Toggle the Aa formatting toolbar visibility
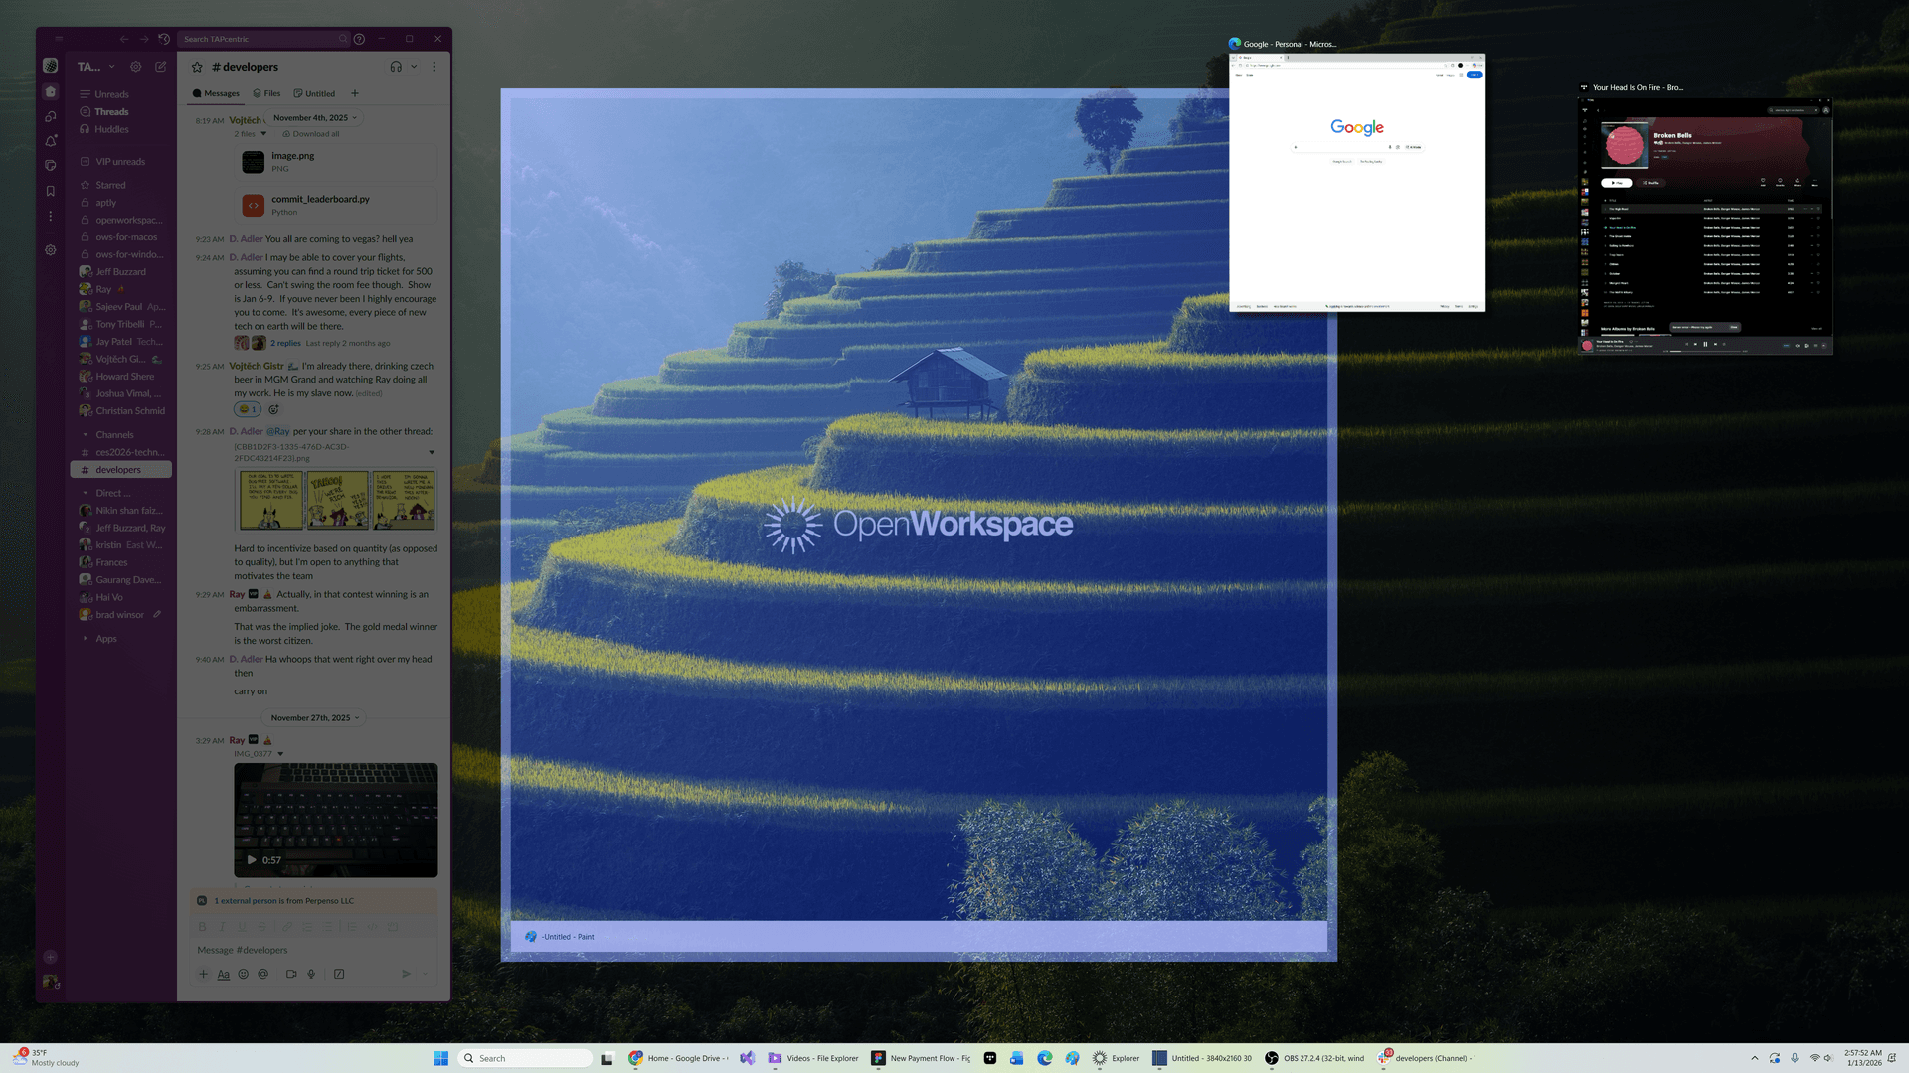1909x1073 pixels. click(x=223, y=974)
